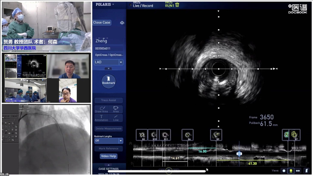Image resolution: width=313 pixels, height=176 pixels.
Task: Open Video Help
Action: 108,156
